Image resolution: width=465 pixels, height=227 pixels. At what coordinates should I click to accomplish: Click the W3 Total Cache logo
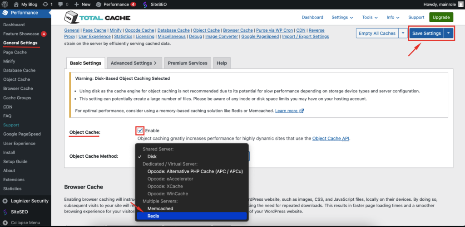click(x=97, y=18)
